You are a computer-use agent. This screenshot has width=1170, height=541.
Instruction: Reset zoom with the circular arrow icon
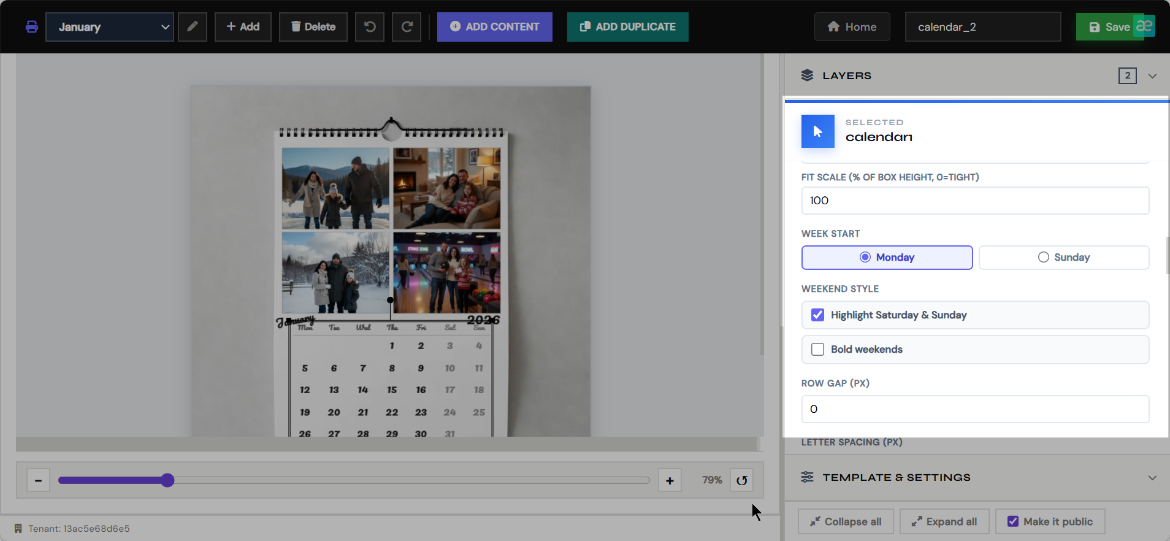tap(741, 480)
